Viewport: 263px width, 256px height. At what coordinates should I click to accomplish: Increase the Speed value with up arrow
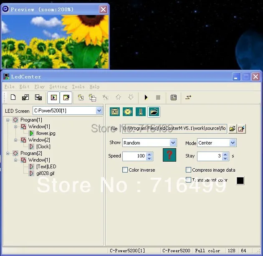[149, 154]
